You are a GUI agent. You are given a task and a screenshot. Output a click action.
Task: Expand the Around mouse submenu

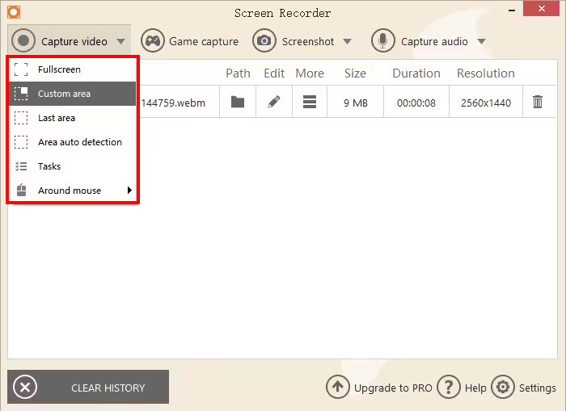[129, 191]
